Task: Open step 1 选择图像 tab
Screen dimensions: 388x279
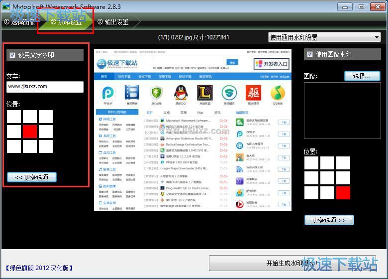Action: 20,22
